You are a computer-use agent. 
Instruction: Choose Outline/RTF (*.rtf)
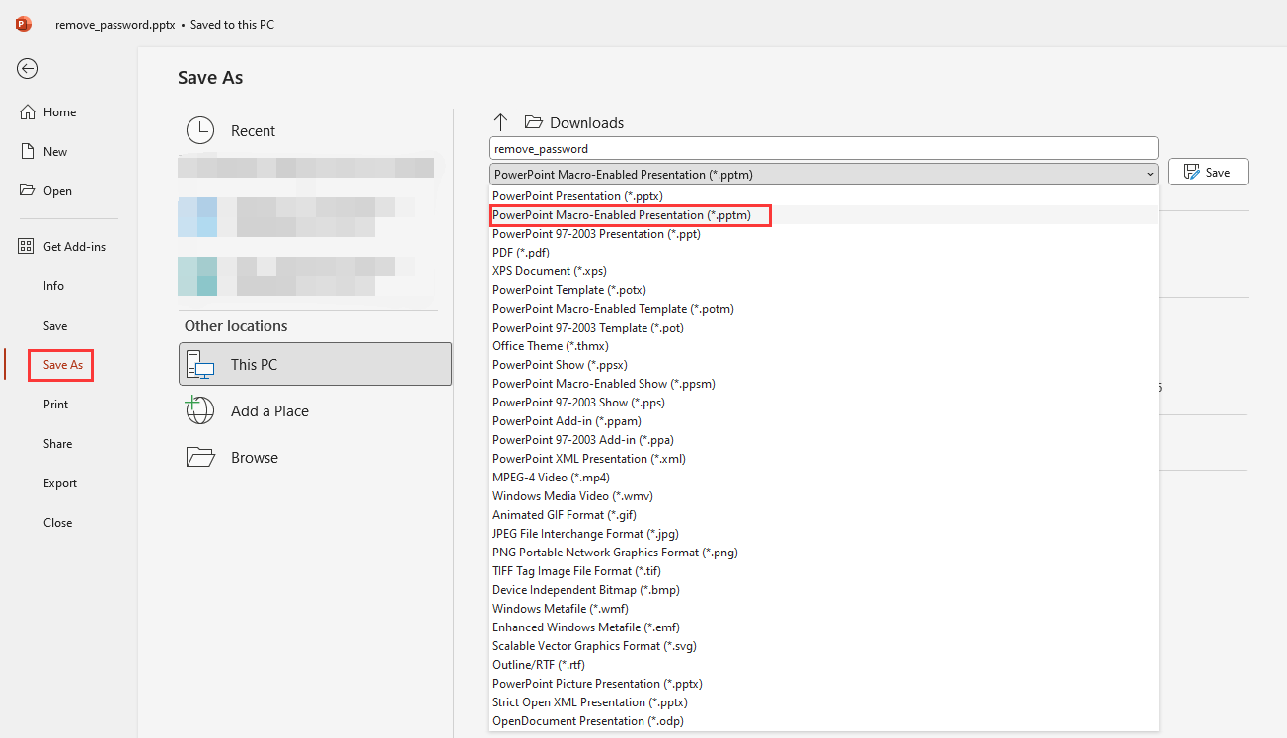point(823,665)
